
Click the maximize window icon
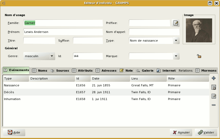pyautogui.click(x=210, y=3)
